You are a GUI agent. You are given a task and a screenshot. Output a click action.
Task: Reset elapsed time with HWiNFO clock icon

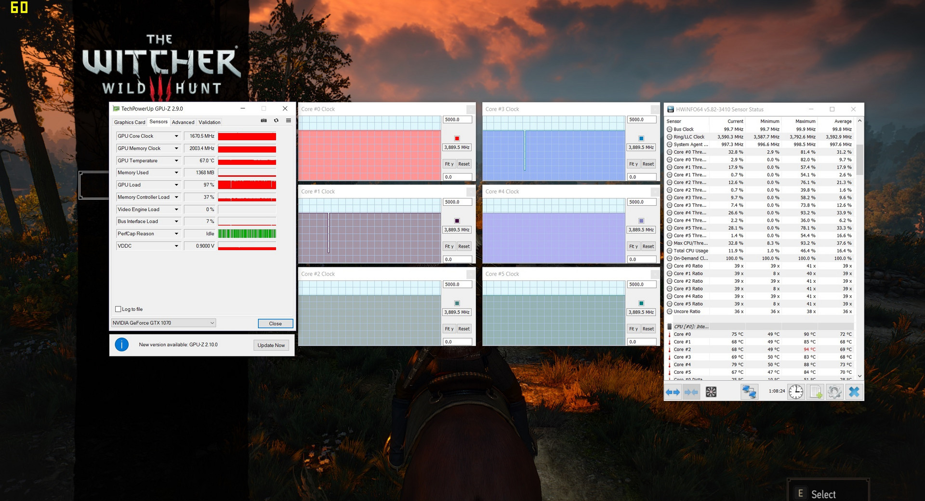pos(796,392)
